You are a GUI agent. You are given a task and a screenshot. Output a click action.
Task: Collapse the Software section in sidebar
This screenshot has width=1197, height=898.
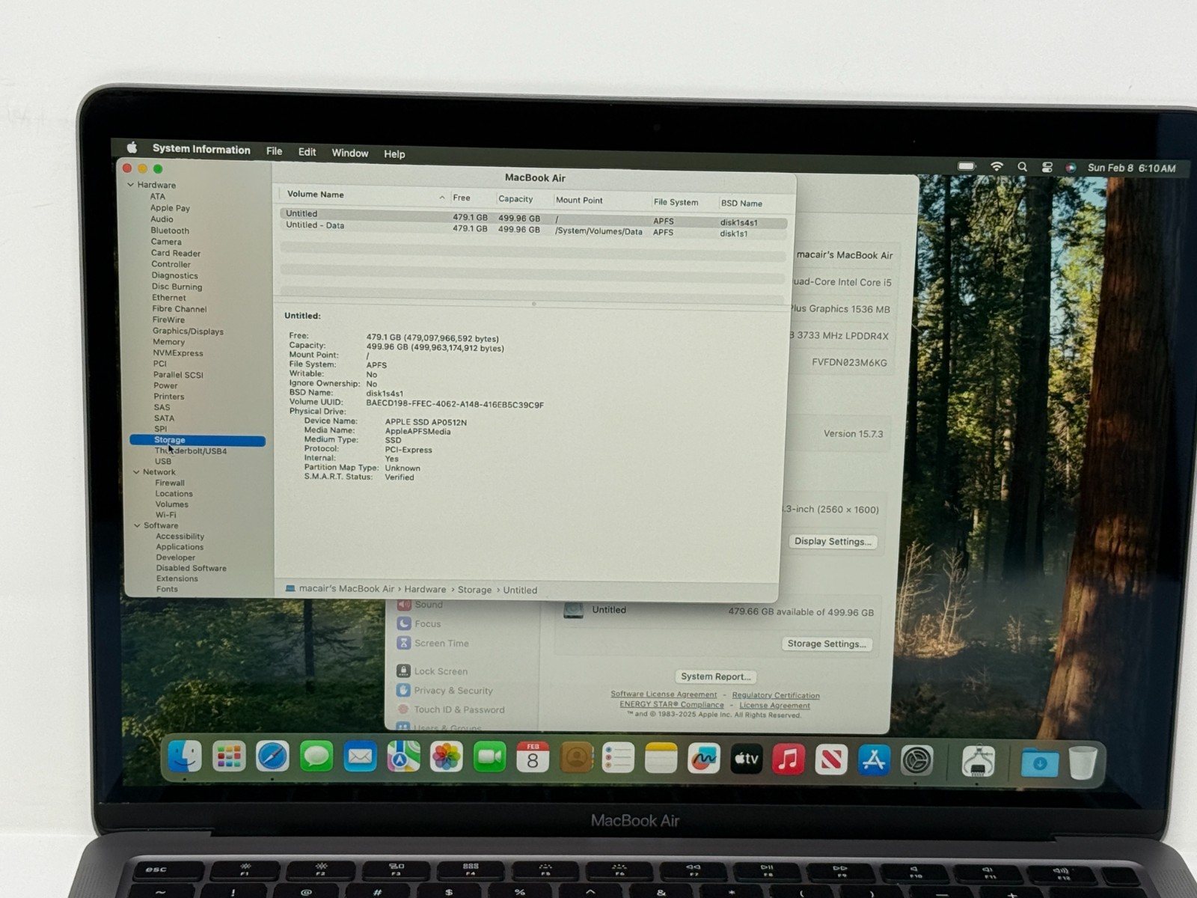(x=137, y=525)
